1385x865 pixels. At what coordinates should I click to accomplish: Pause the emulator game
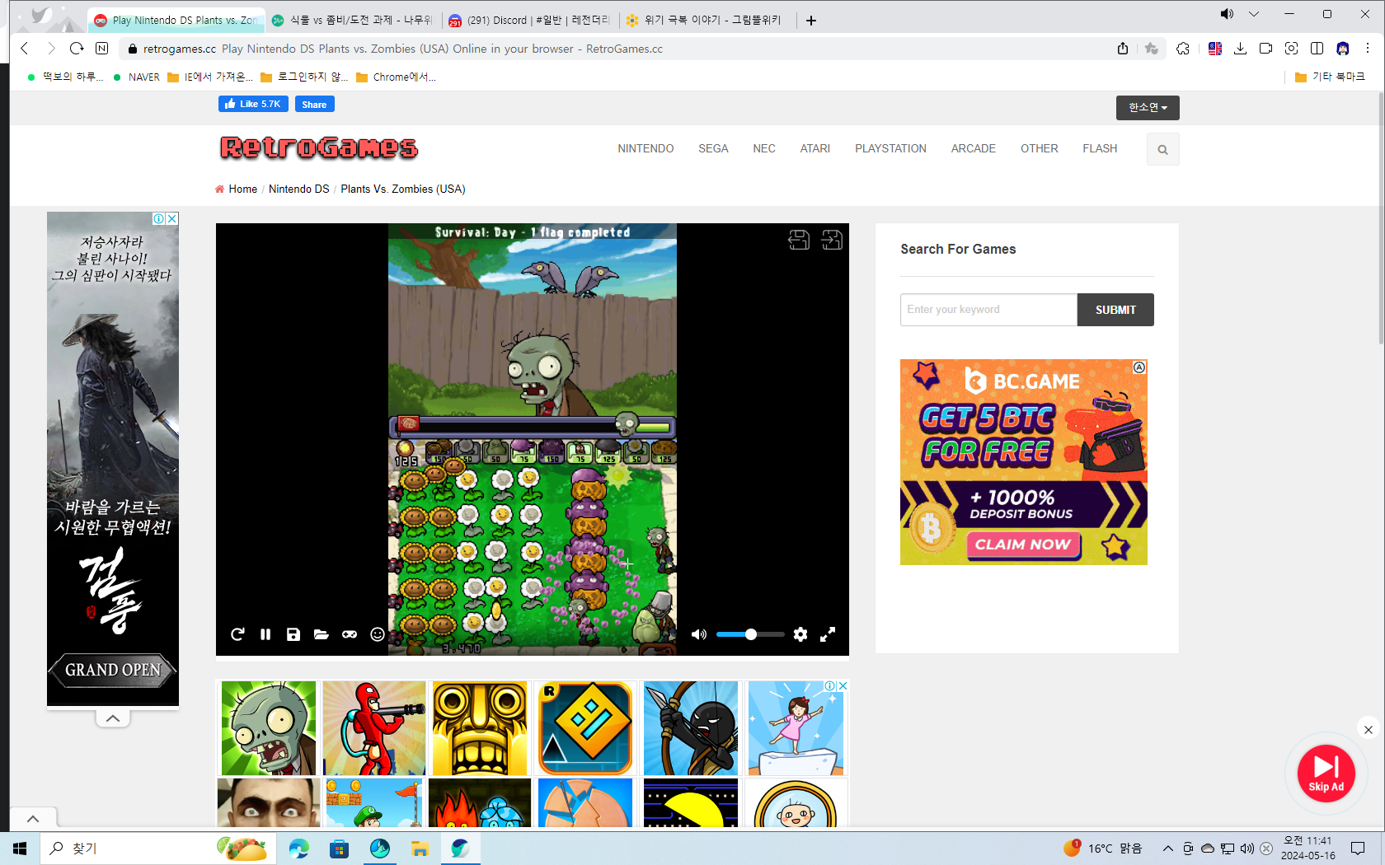(265, 634)
